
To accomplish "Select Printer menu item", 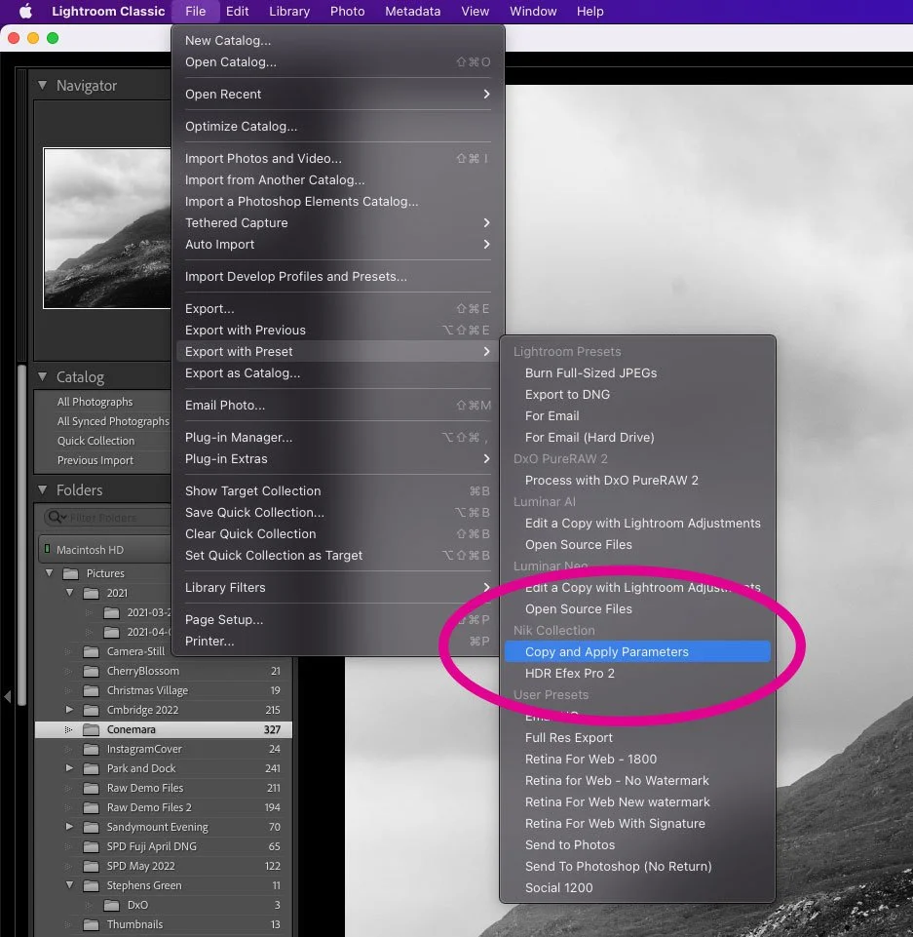I will [x=337, y=642].
